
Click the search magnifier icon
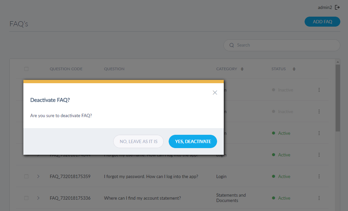(231, 45)
